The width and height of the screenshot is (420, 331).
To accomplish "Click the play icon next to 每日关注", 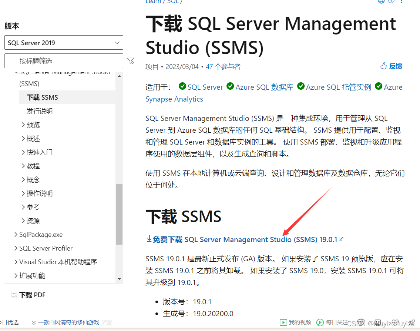I will pos(320,322).
